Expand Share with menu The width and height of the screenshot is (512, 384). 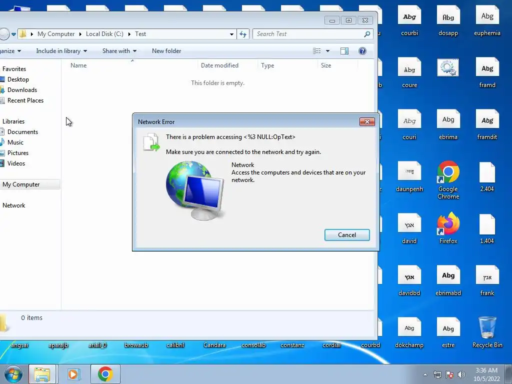[119, 51]
